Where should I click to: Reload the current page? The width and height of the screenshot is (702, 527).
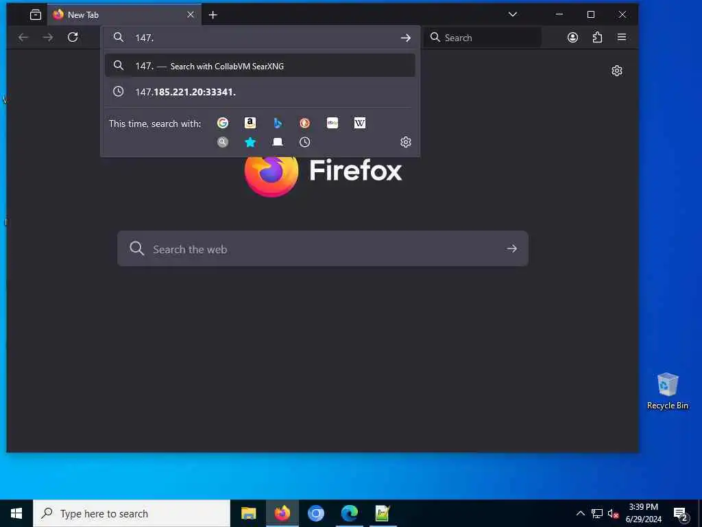(x=73, y=37)
